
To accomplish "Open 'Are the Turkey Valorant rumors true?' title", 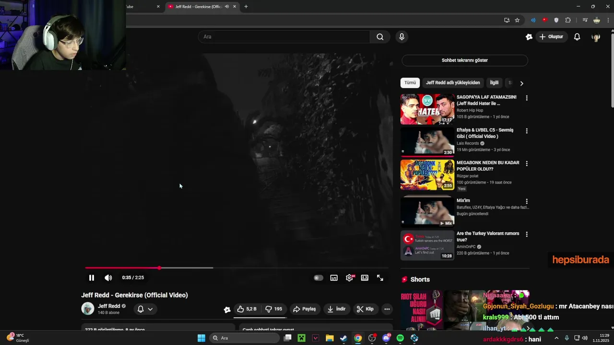I will pos(488,236).
